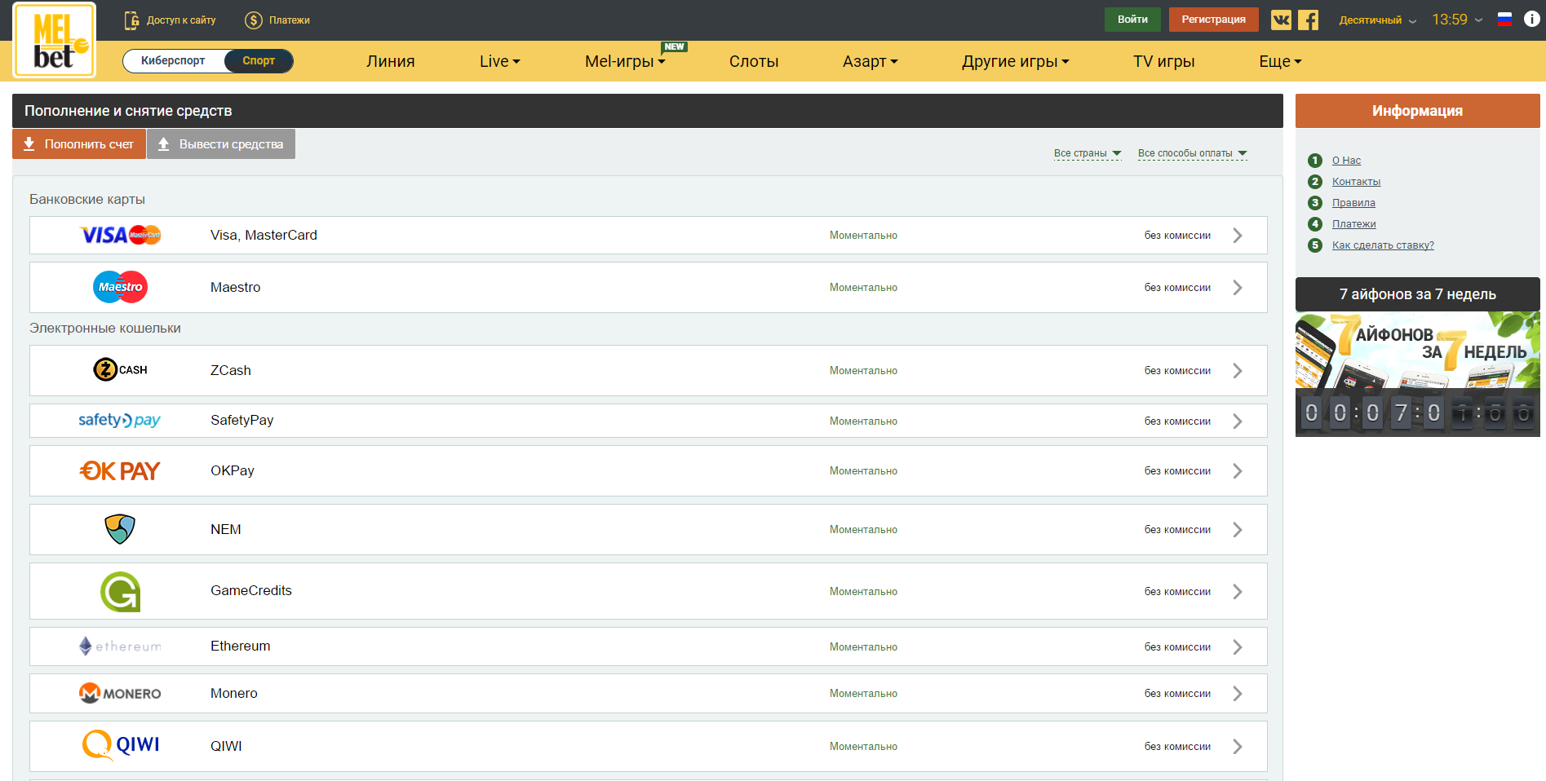Open the Все способы оплаты dropdown
This screenshot has width=1546, height=781.
(x=1193, y=153)
